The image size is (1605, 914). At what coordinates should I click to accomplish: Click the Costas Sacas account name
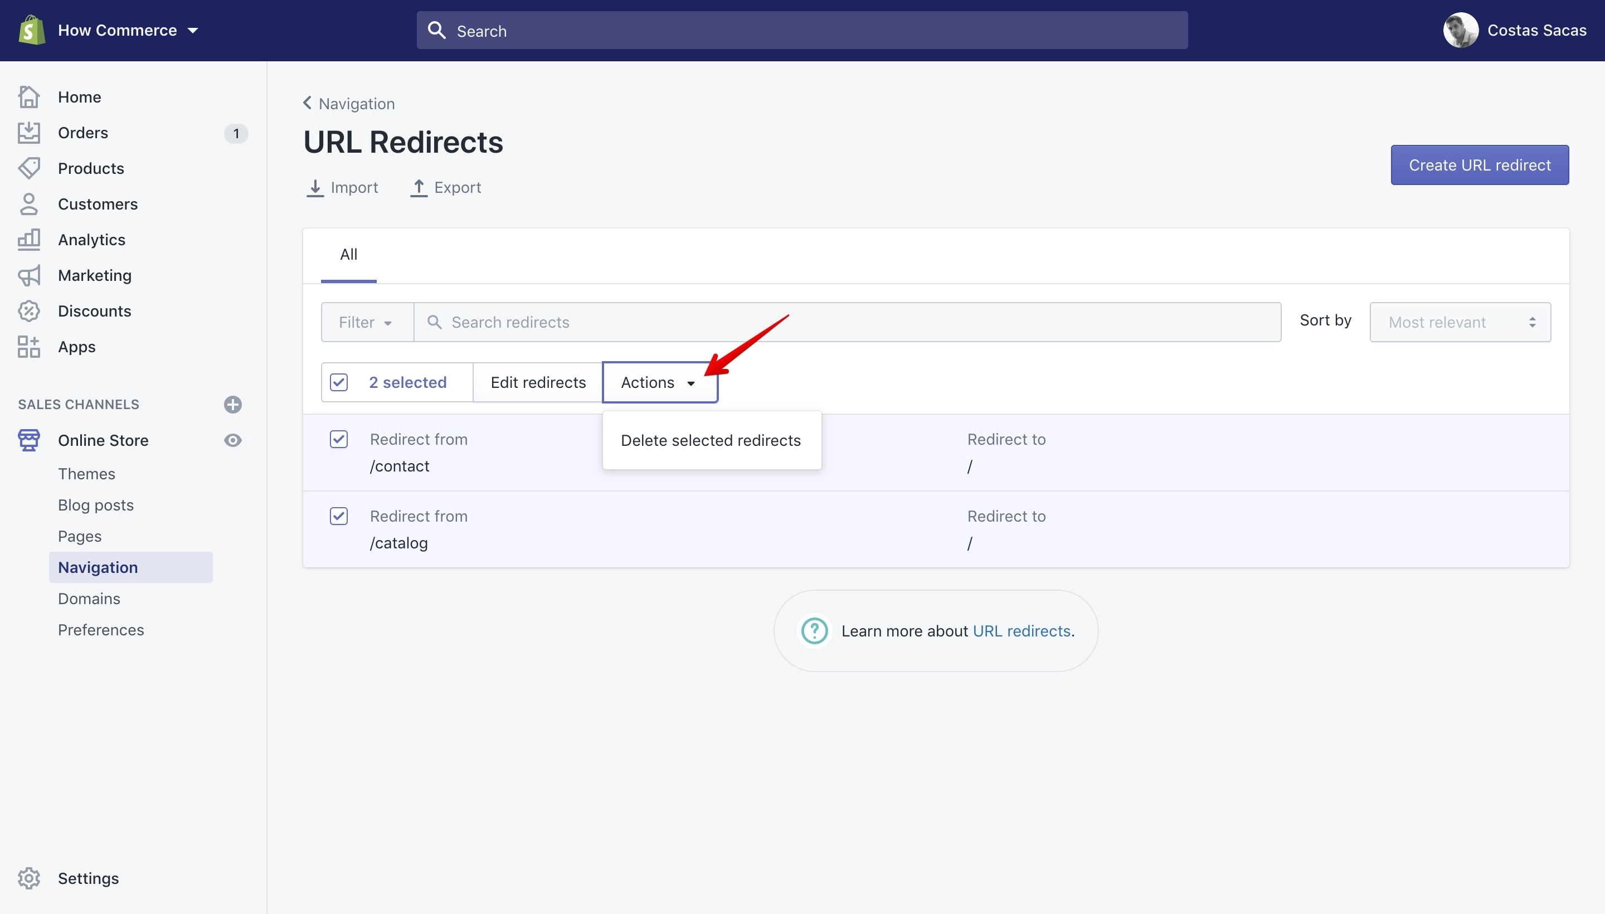point(1536,30)
